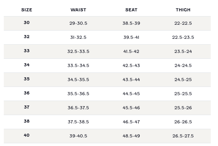218x146 pixels.
Task: Select size 33 row label
Action: 27,51
